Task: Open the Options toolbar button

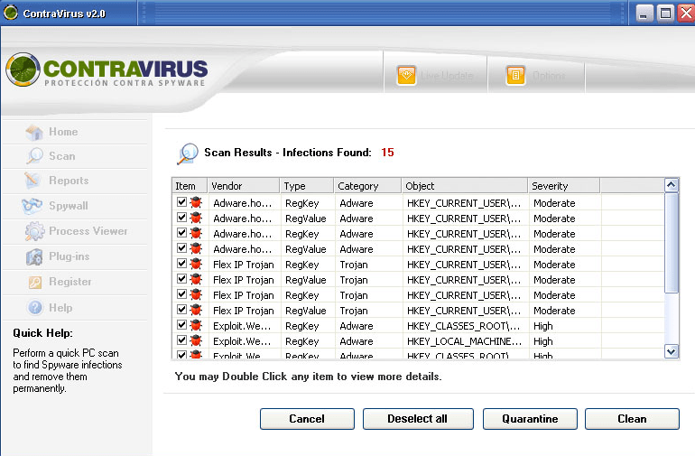Action: click(515, 76)
